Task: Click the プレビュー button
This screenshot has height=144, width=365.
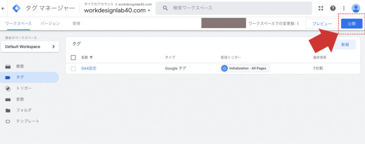Action: (322, 24)
